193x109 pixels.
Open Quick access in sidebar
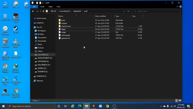pyautogui.click(x=41, y=18)
